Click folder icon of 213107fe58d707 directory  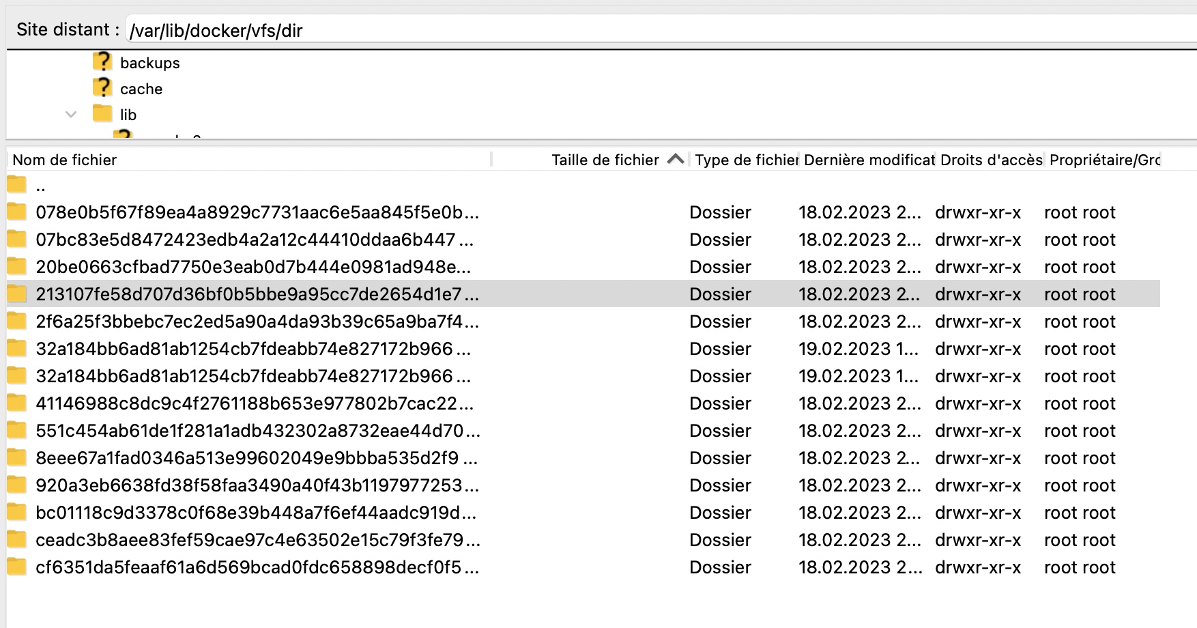(x=17, y=294)
